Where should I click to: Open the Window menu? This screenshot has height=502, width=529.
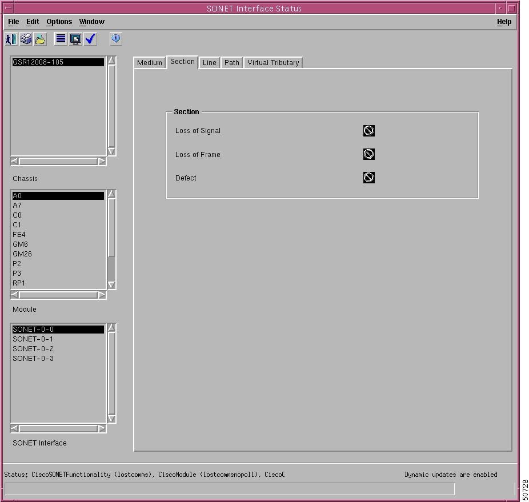pyautogui.click(x=92, y=22)
